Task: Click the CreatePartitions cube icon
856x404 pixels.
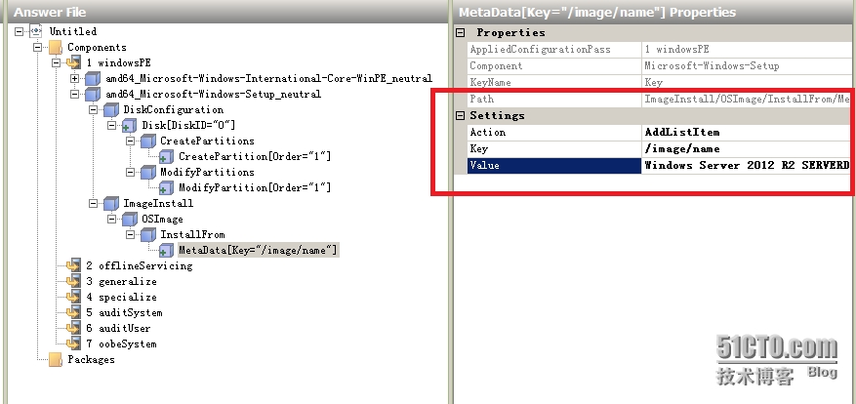Action: point(148,141)
